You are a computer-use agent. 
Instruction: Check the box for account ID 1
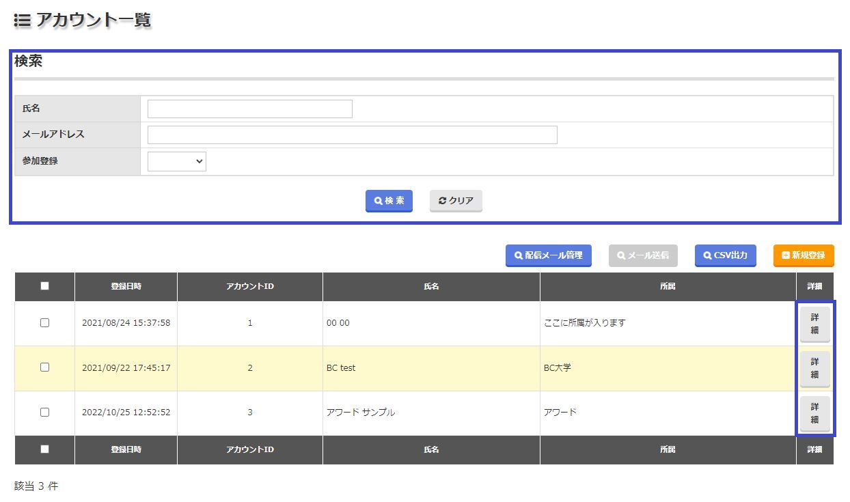(x=45, y=323)
